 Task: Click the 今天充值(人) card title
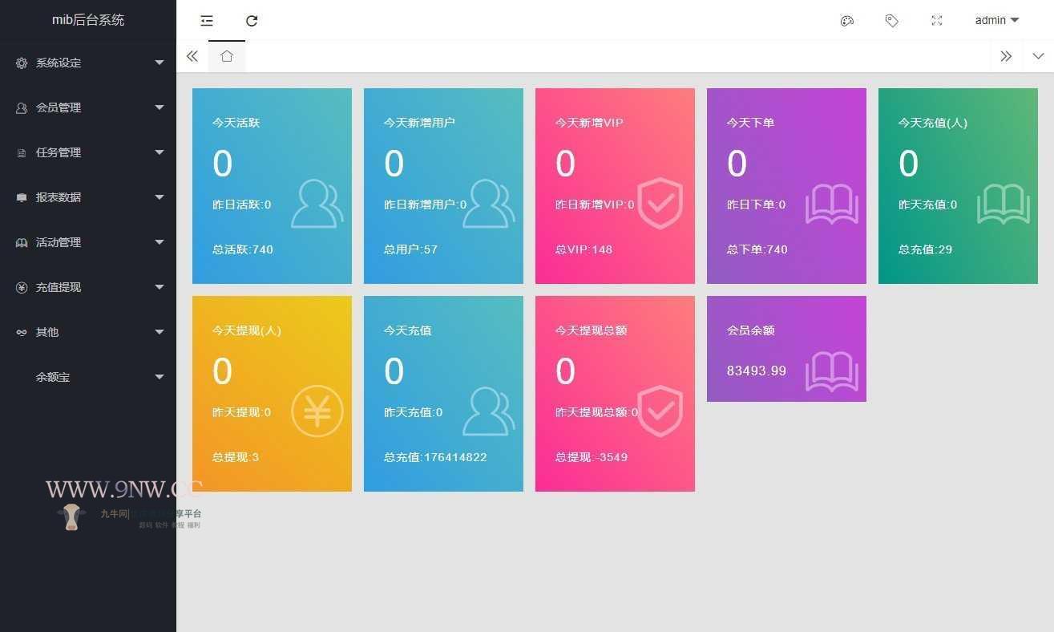coord(933,123)
